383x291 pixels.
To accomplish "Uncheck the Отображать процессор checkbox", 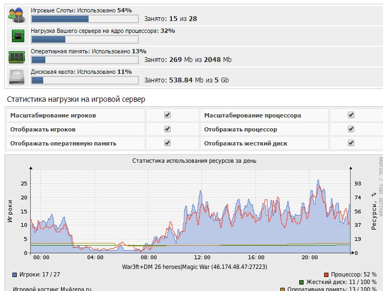I will point(351,129).
